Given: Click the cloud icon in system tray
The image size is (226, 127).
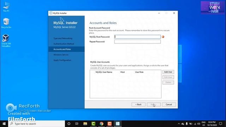Looking at the screenshot, I should [183, 124].
